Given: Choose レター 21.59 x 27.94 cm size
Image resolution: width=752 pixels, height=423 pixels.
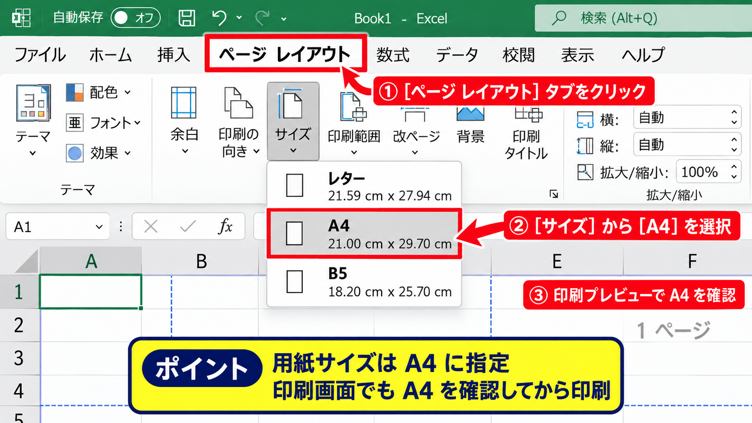Looking at the screenshot, I should coord(364,186).
